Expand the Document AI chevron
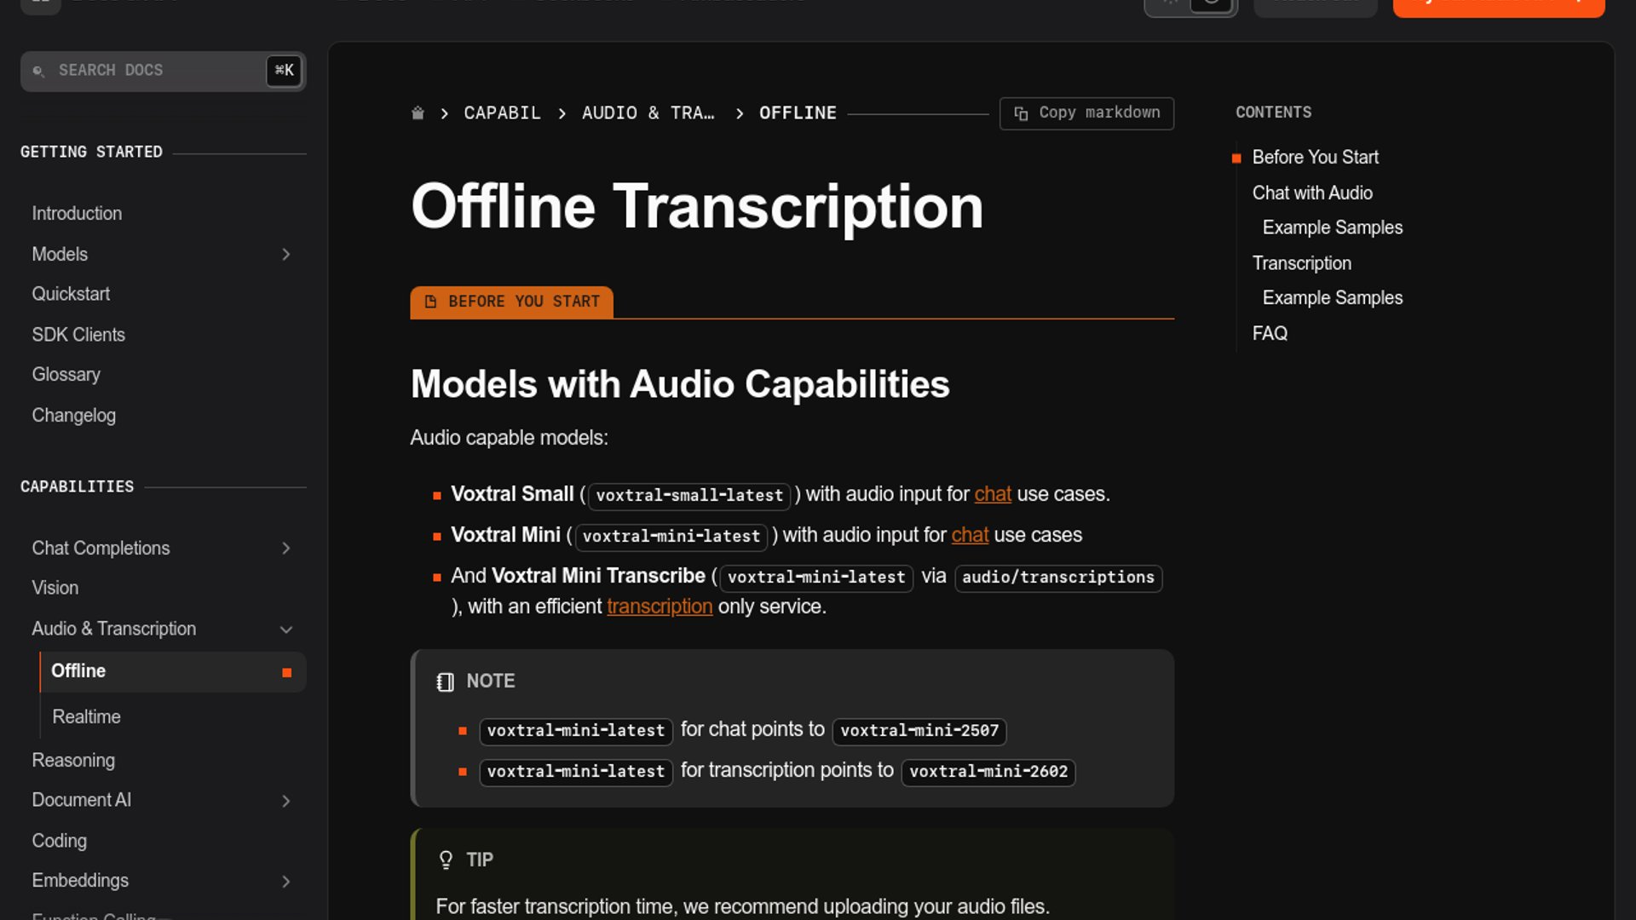This screenshot has height=920, width=1636. (x=285, y=801)
